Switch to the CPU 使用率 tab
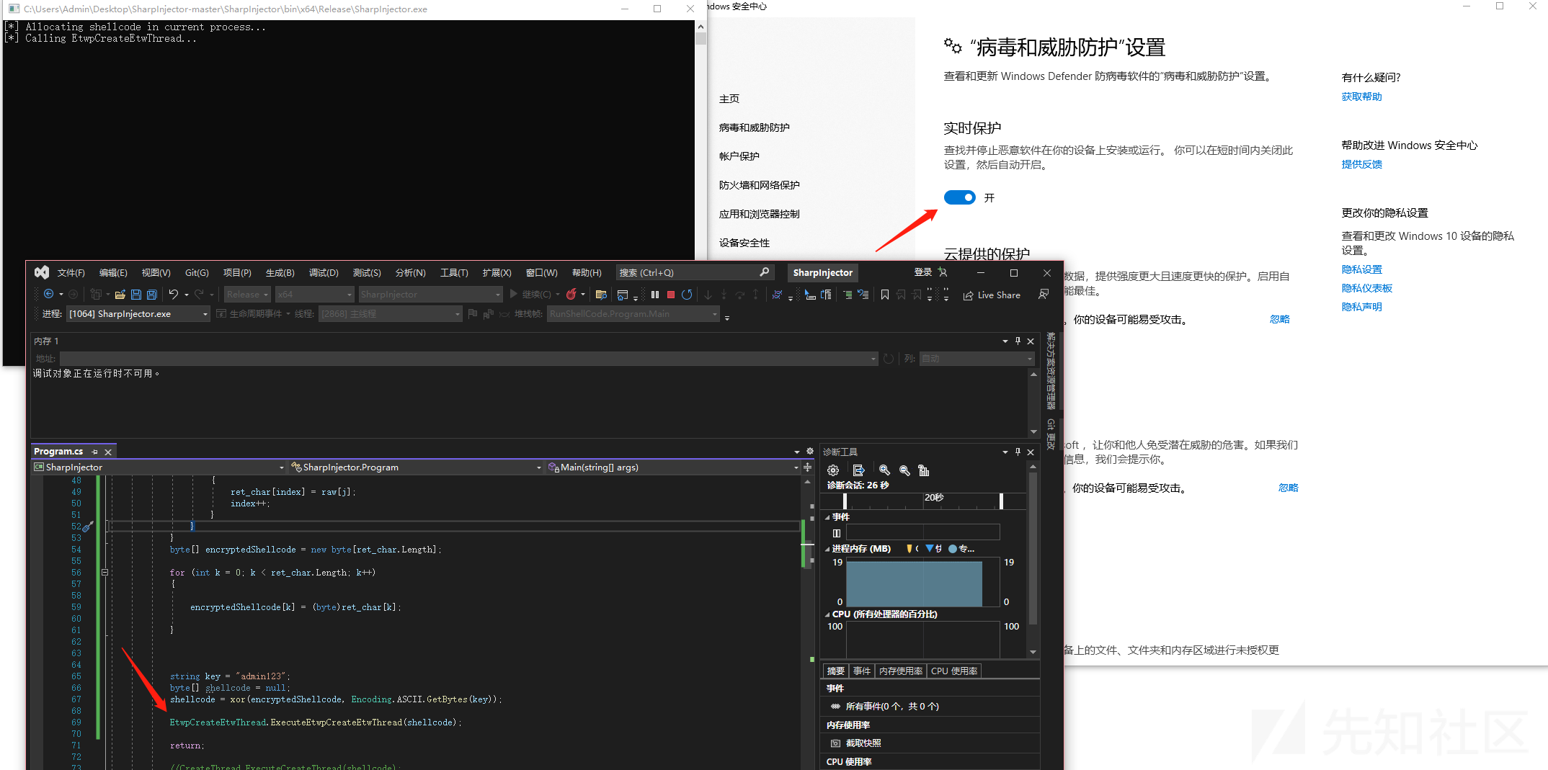 tap(954, 671)
